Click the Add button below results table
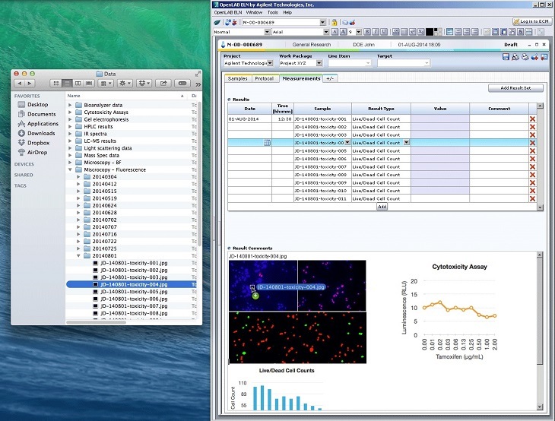 [382, 207]
